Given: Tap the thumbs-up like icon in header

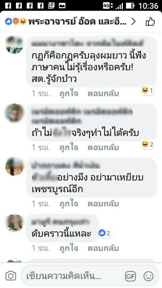Looking at the screenshot, I should point(150,22).
